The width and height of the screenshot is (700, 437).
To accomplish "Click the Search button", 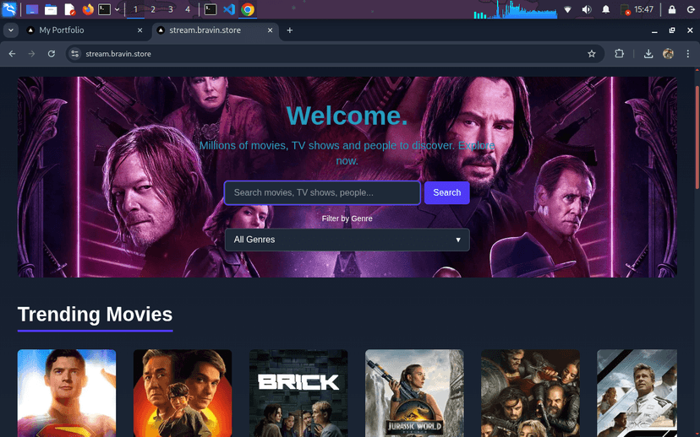I will (x=447, y=193).
